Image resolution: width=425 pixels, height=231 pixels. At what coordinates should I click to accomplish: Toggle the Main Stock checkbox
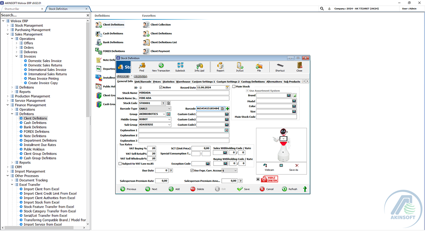(234, 87)
